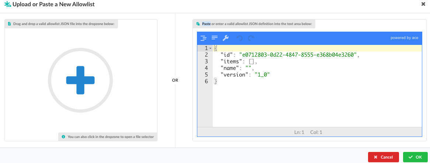Click the "id" value string on line 2
The width and height of the screenshot is (430, 163).
pyautogui.click(x=298, y=55)
